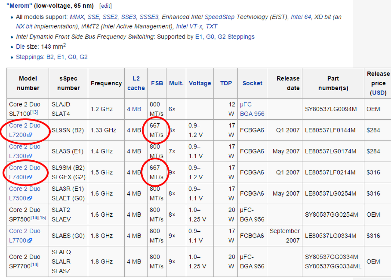Click the part number LE80537LG0254M
Image resolution: width=391 pixels, height=280 pixels.
coord(331,193)
